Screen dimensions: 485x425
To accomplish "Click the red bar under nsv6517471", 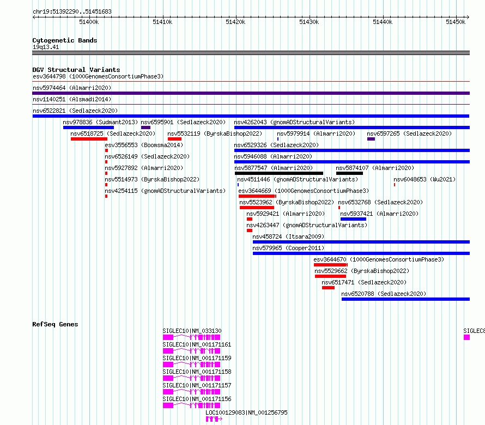I will 328,288.
